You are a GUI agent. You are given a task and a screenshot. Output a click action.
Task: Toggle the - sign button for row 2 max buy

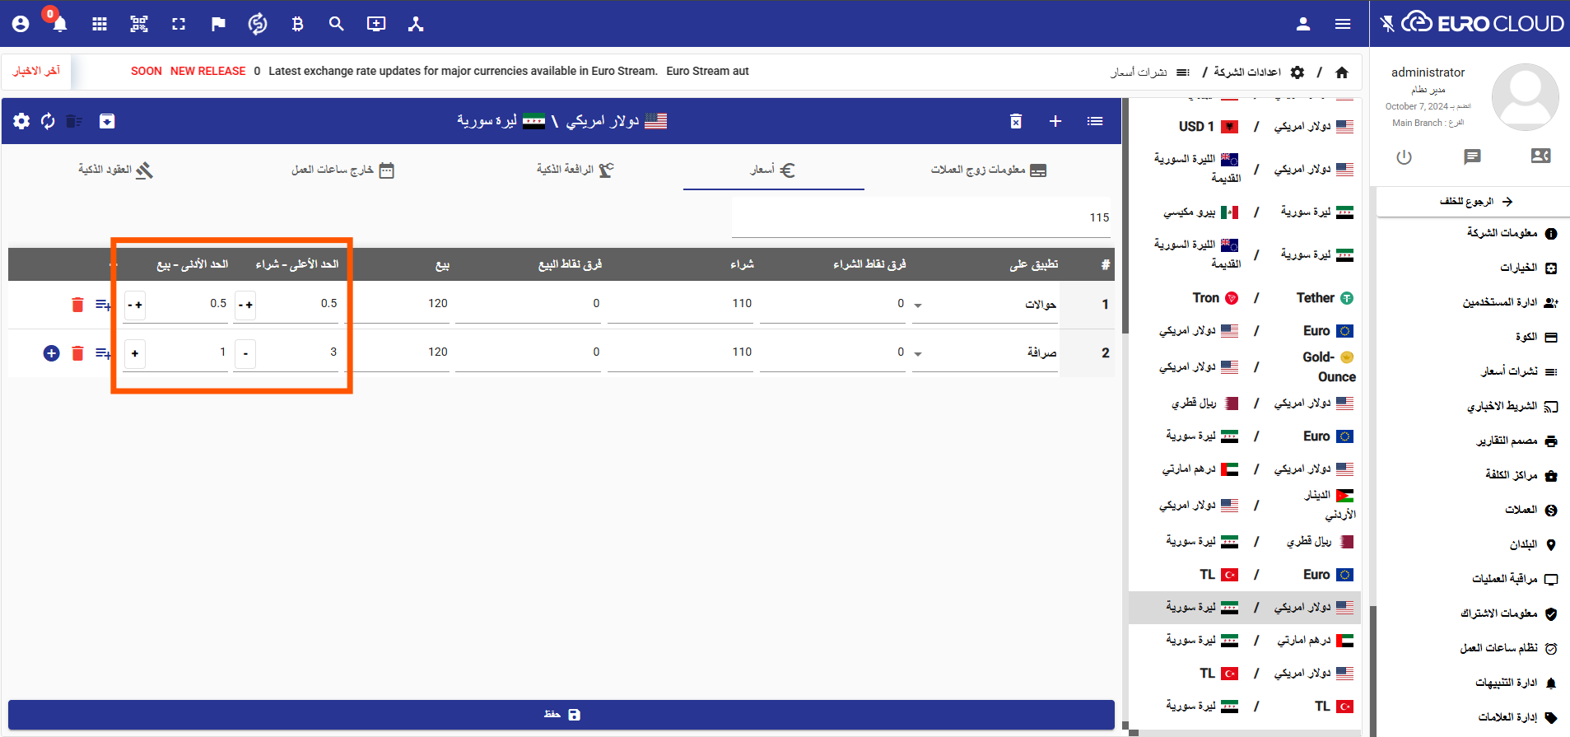pos(245,354)
